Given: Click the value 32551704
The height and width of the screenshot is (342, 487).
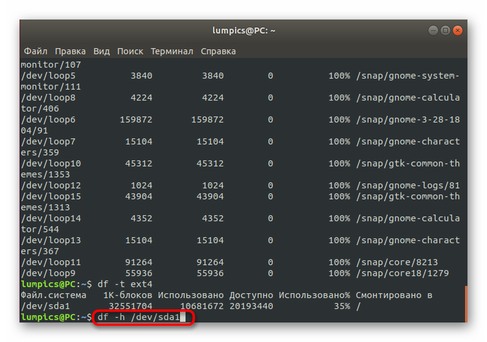Looking at the screenshot, I should (x=131, y=306).
